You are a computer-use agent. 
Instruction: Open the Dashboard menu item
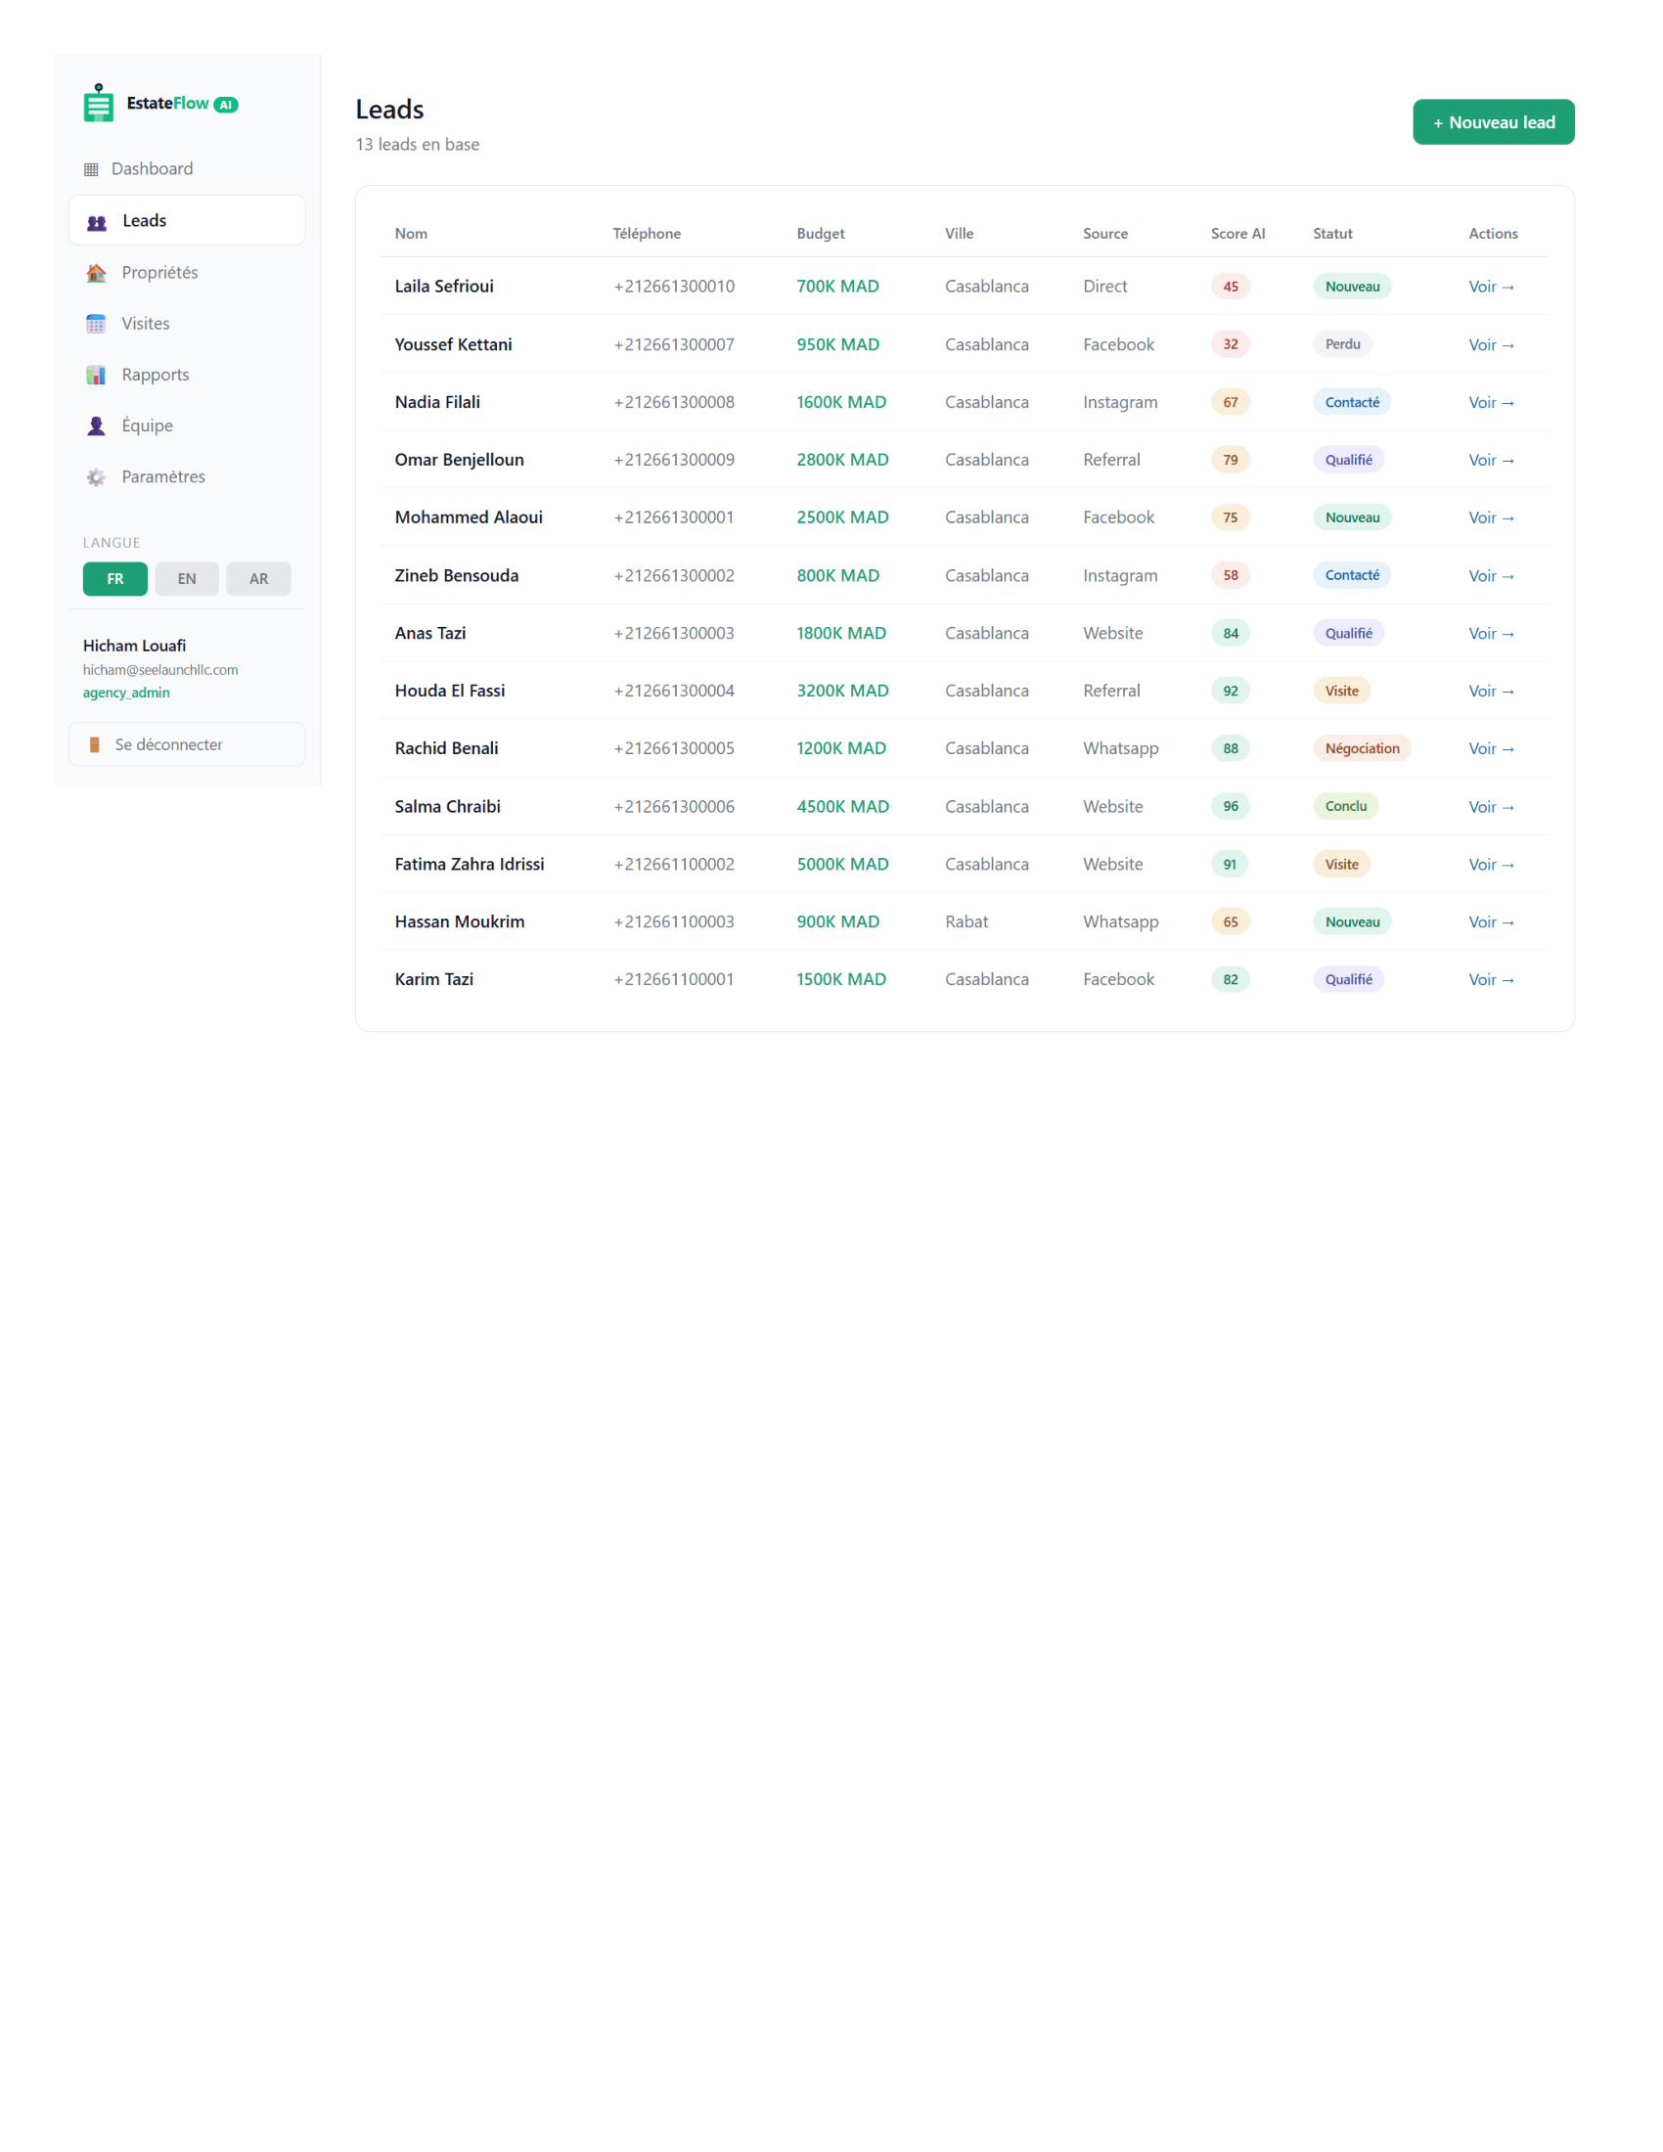[187, 168]
